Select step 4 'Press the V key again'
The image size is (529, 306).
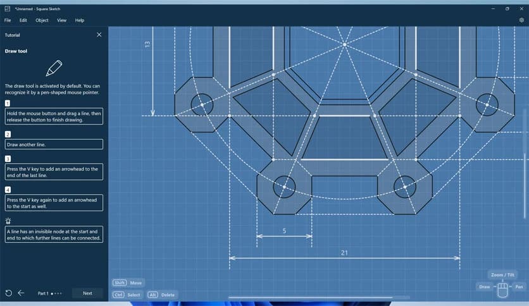click(54, 203)
